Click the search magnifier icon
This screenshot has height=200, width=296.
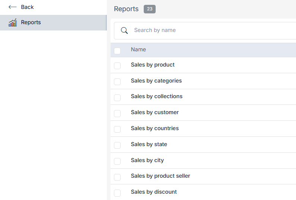(124, 30)
